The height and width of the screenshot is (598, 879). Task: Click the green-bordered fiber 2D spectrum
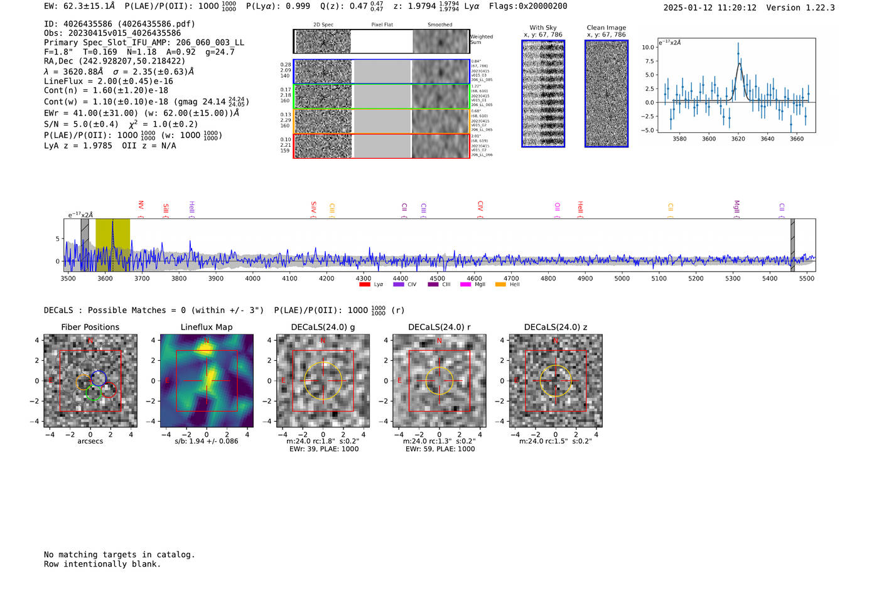(382, 97)
